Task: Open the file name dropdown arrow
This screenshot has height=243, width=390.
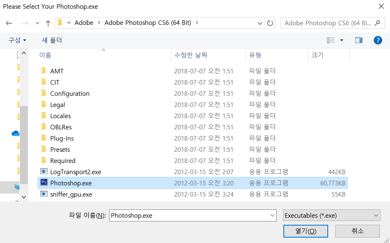Action: (x=272, y=215)
